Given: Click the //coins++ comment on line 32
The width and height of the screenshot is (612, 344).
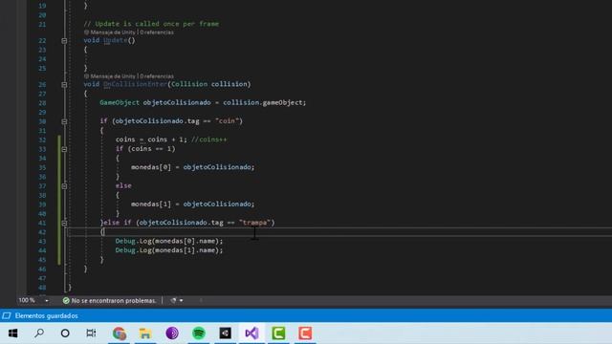Looking at the screenshot, I should click(208, 140).
